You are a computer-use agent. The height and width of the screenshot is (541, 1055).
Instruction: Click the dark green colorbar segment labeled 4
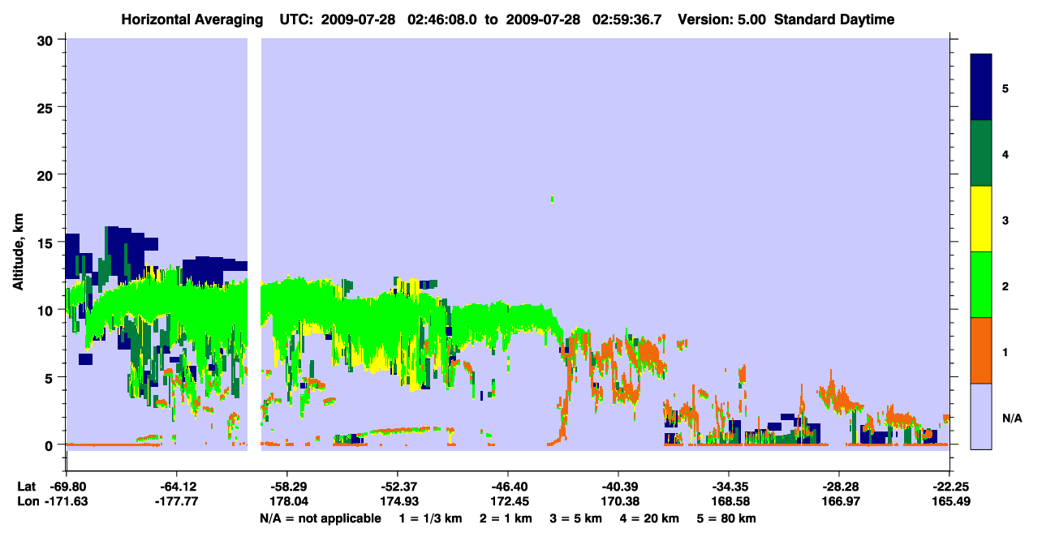coord(981,153)
